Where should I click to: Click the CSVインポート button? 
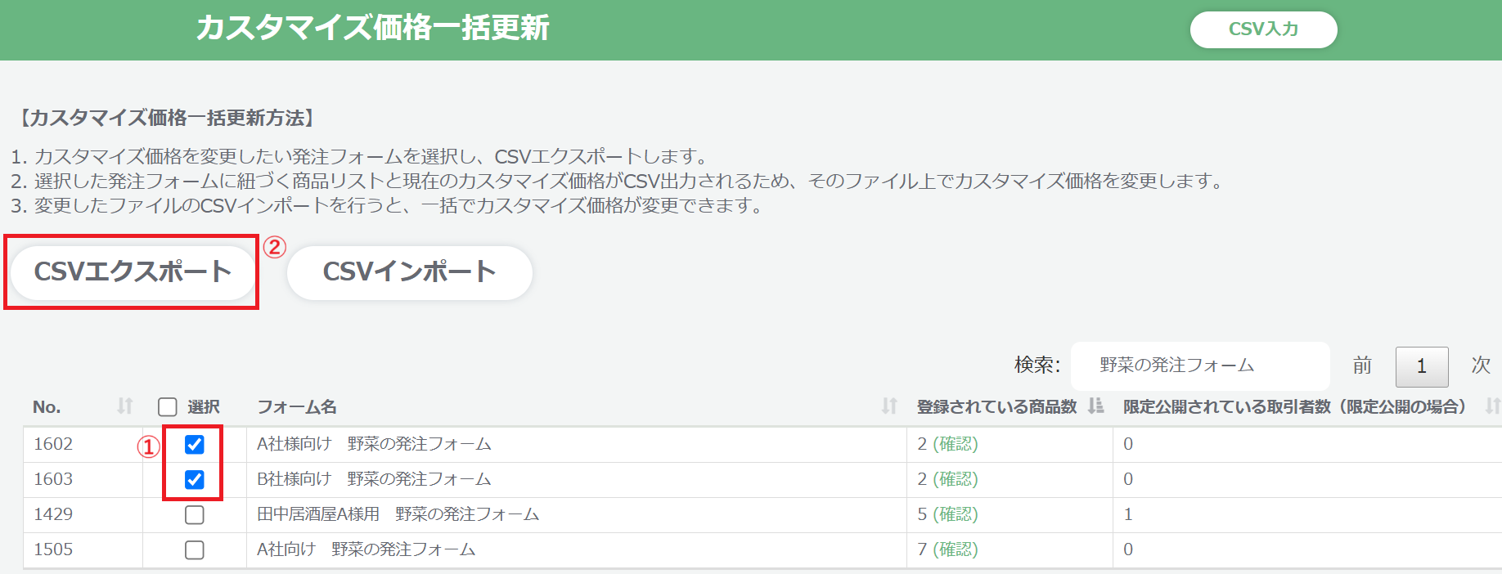pyautogui.click(x=409, y=271)
